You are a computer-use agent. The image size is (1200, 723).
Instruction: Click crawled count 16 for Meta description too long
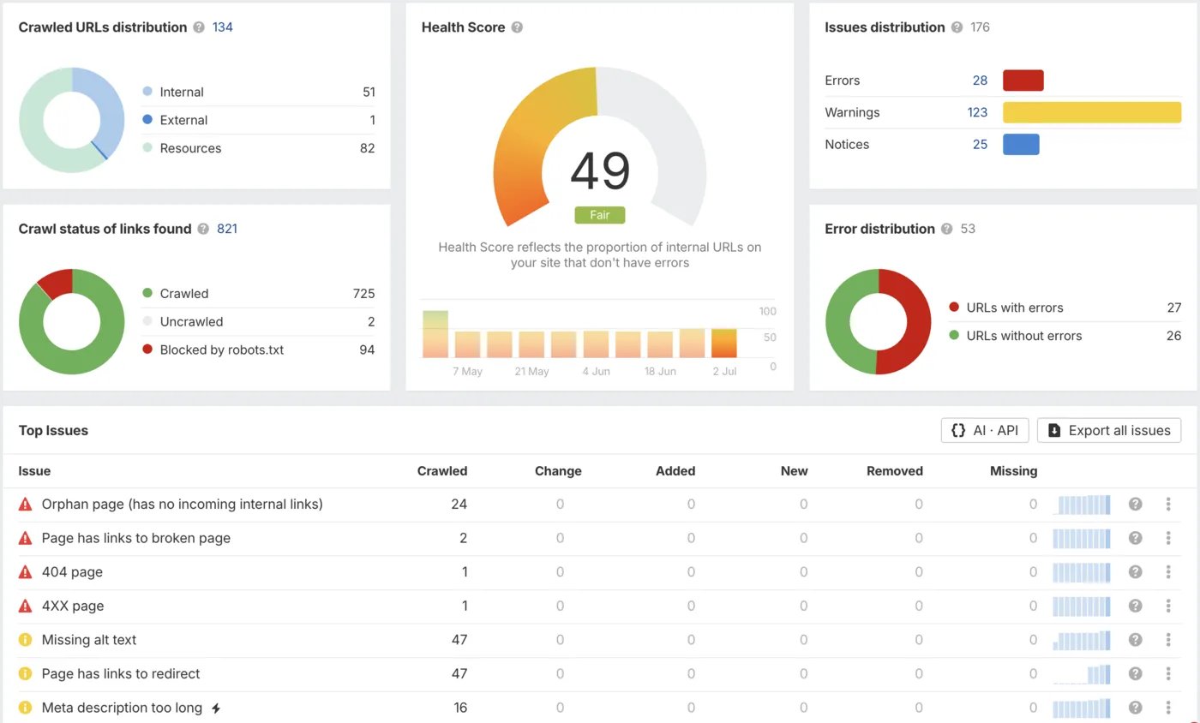click(459, 708)
